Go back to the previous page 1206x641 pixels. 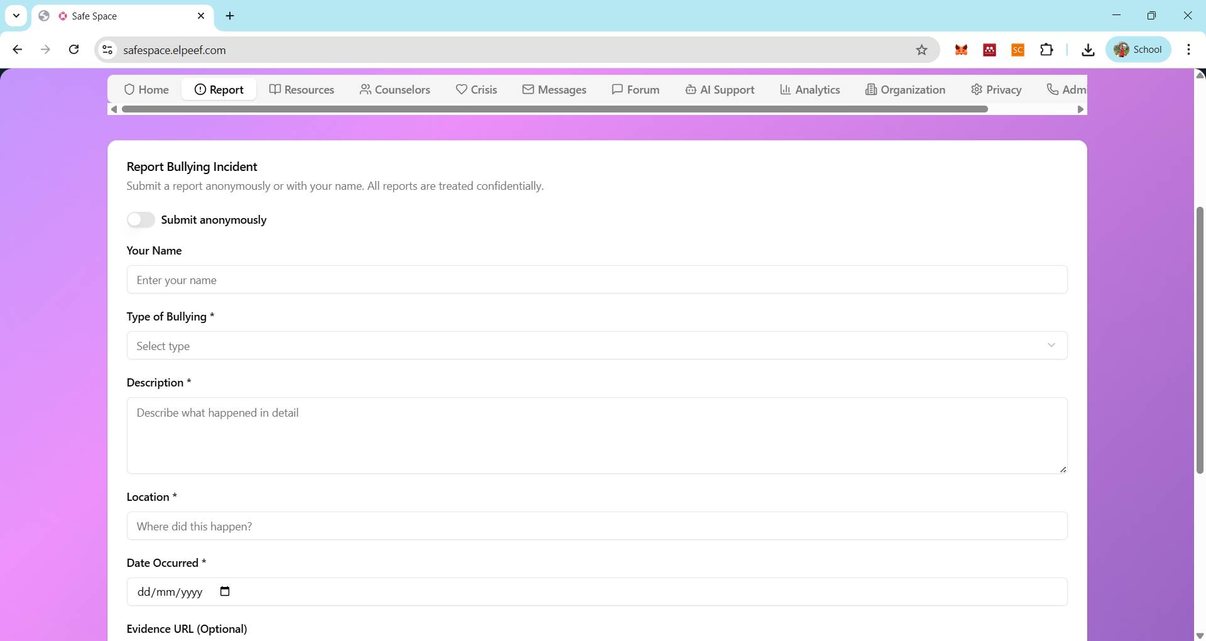click(x=18, y=50)
